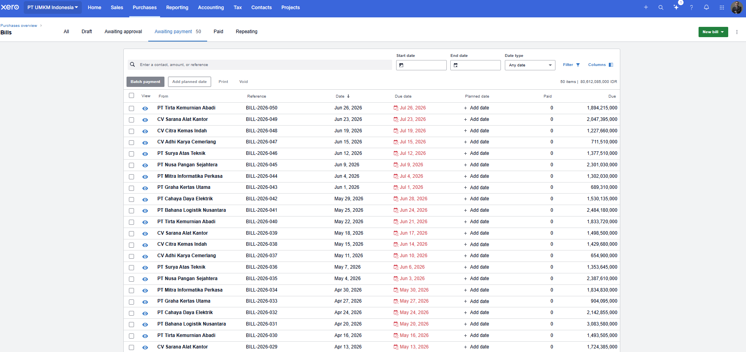Sort by Date column arrow
The image size is (746, 352).
tap(348, 96)
